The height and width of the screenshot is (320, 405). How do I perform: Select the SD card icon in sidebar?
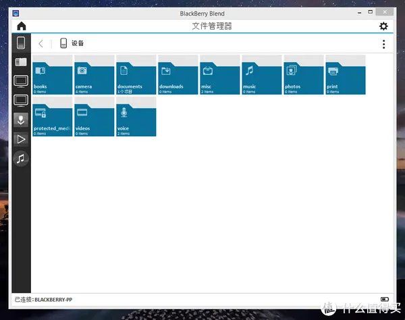coord(22,62)
